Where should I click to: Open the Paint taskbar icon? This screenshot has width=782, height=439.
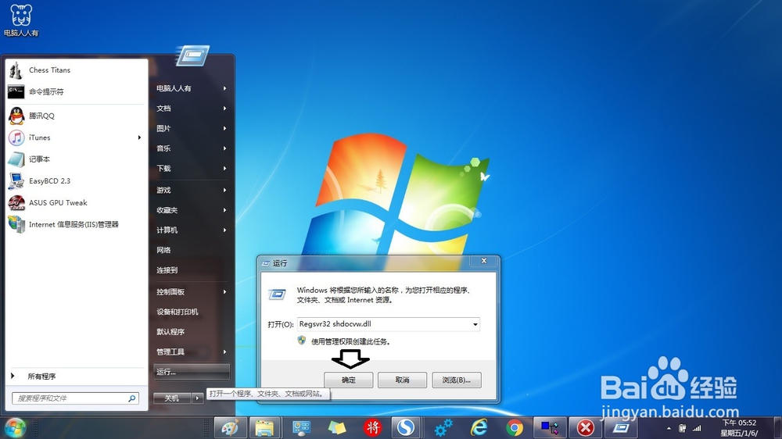[230, 428]
